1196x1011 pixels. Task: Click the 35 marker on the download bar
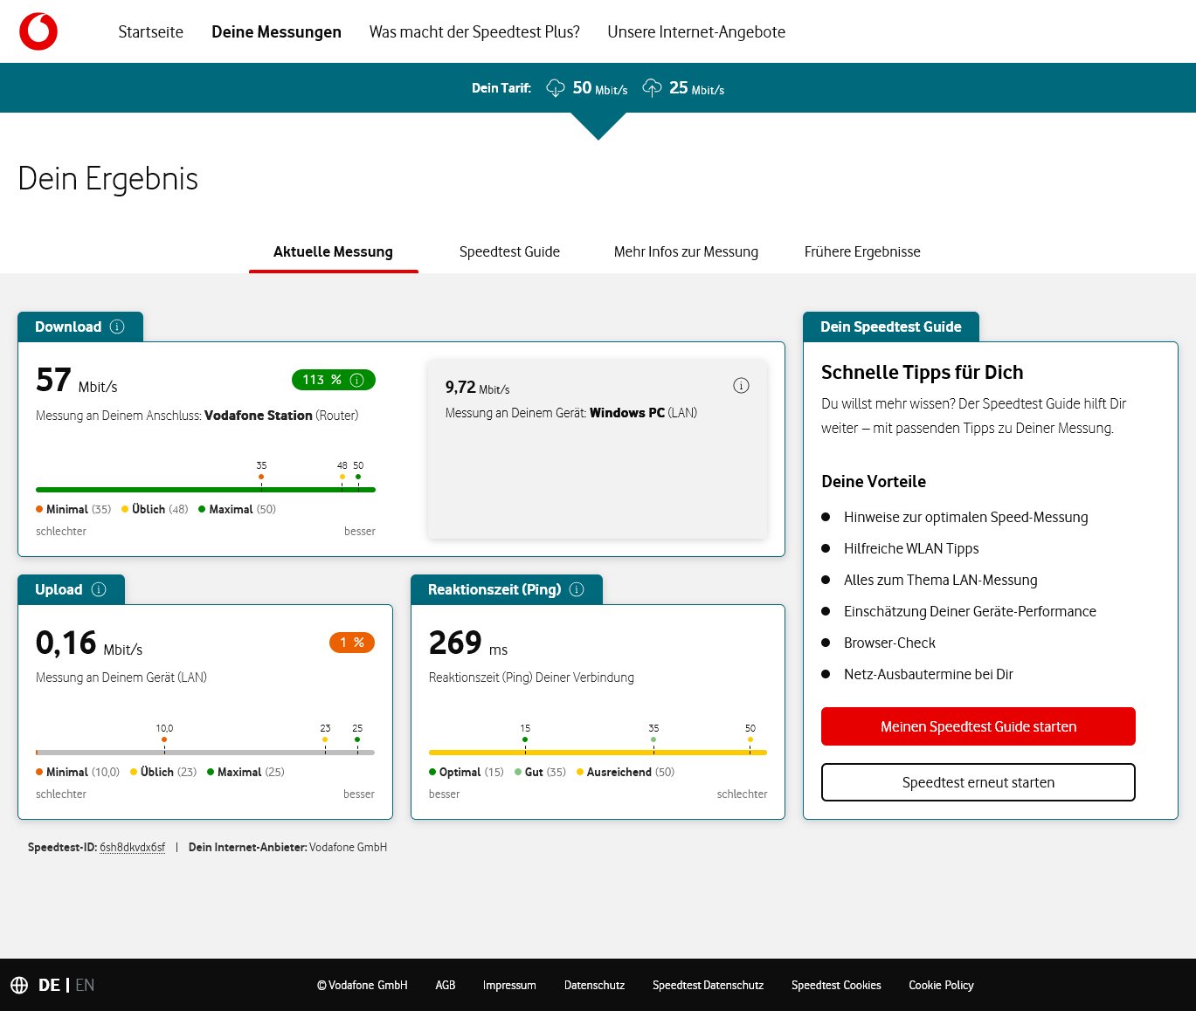click(x=261, y=477)
